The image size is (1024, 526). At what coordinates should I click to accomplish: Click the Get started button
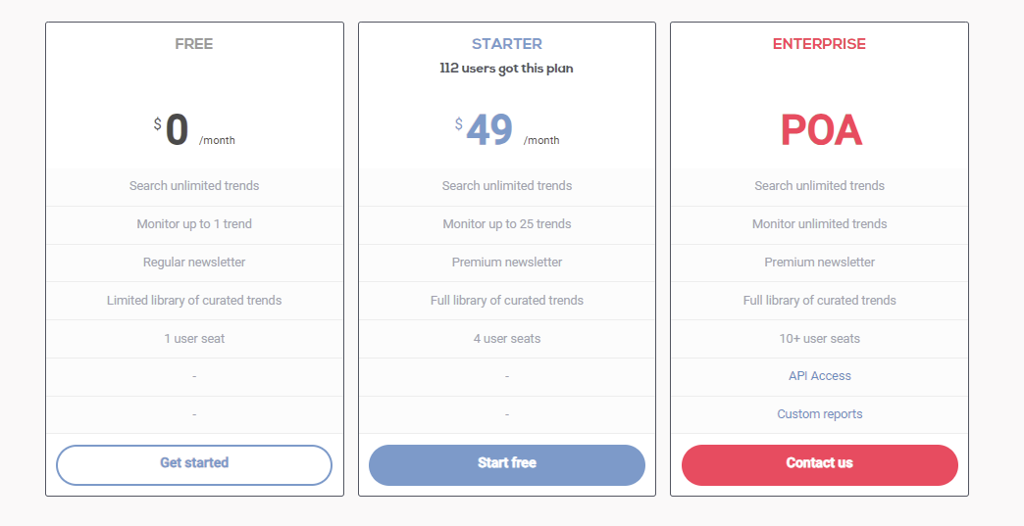(194, 464)
